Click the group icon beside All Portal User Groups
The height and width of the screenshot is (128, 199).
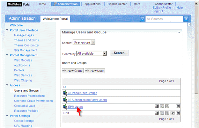(65, 93)
